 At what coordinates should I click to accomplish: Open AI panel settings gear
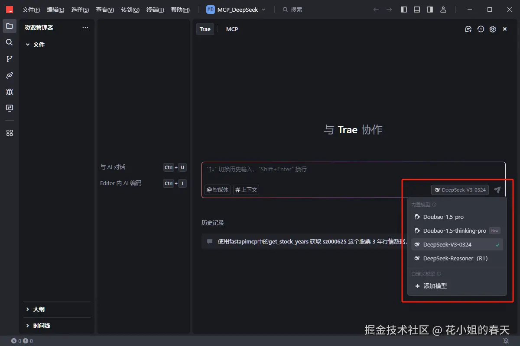(x=493, y=29)
